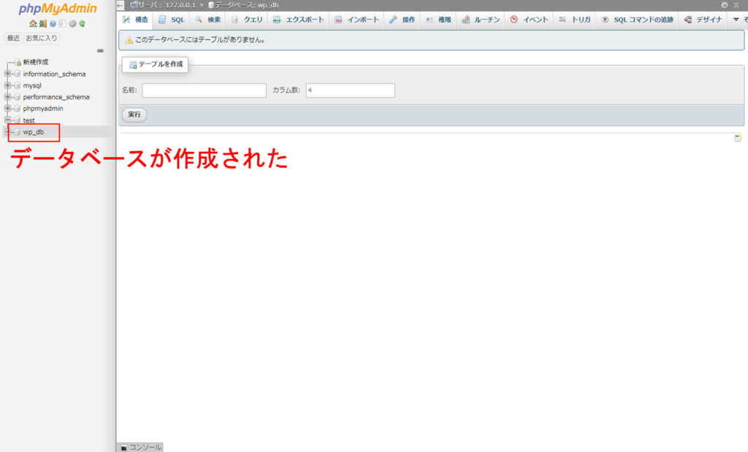Switch to the エクスポート tab

[x=298, y=20]
